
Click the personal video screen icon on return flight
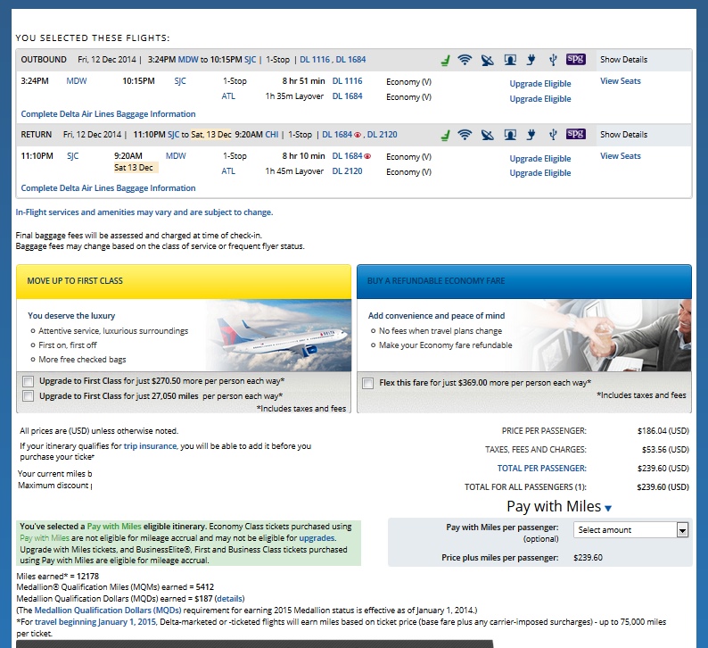coord(510,135)
